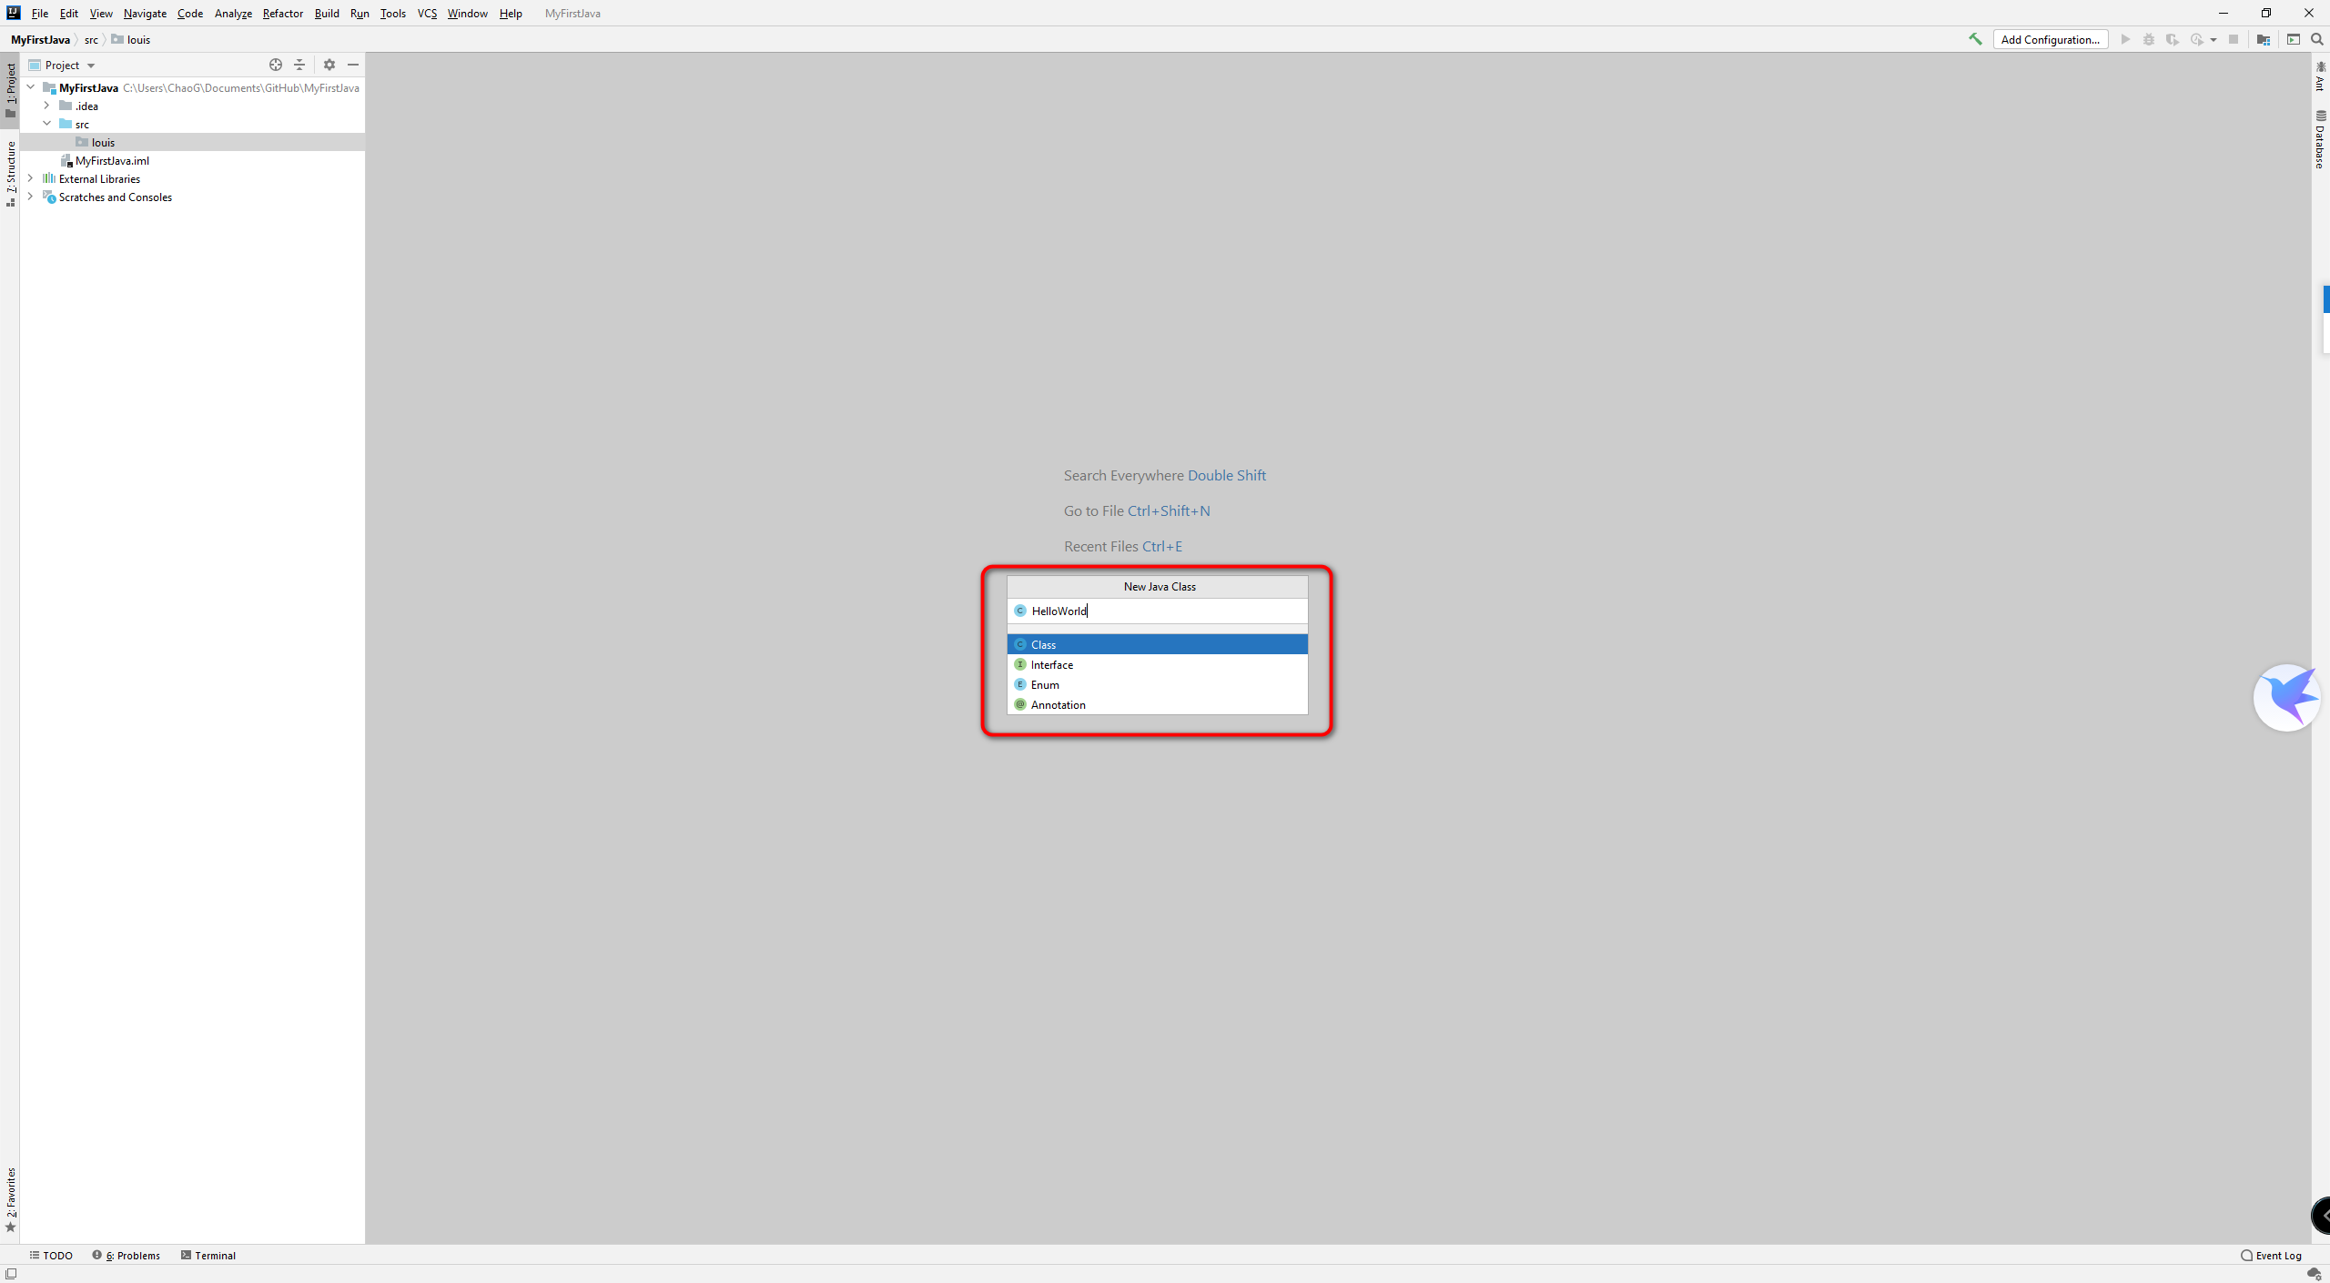Click the Search Everywhere magnifier icon

[x=2317, y=39]
